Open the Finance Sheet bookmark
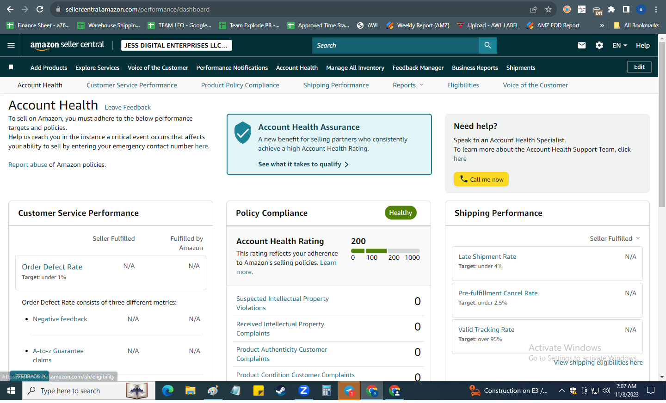Image resolution: width=666 pixels, height=403 pixels. [38, 25]
